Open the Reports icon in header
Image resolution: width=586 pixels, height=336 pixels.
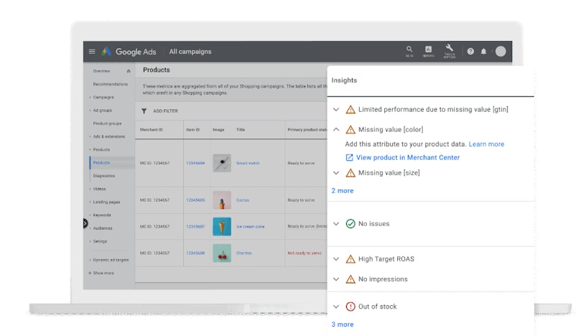tap(429, 50)
